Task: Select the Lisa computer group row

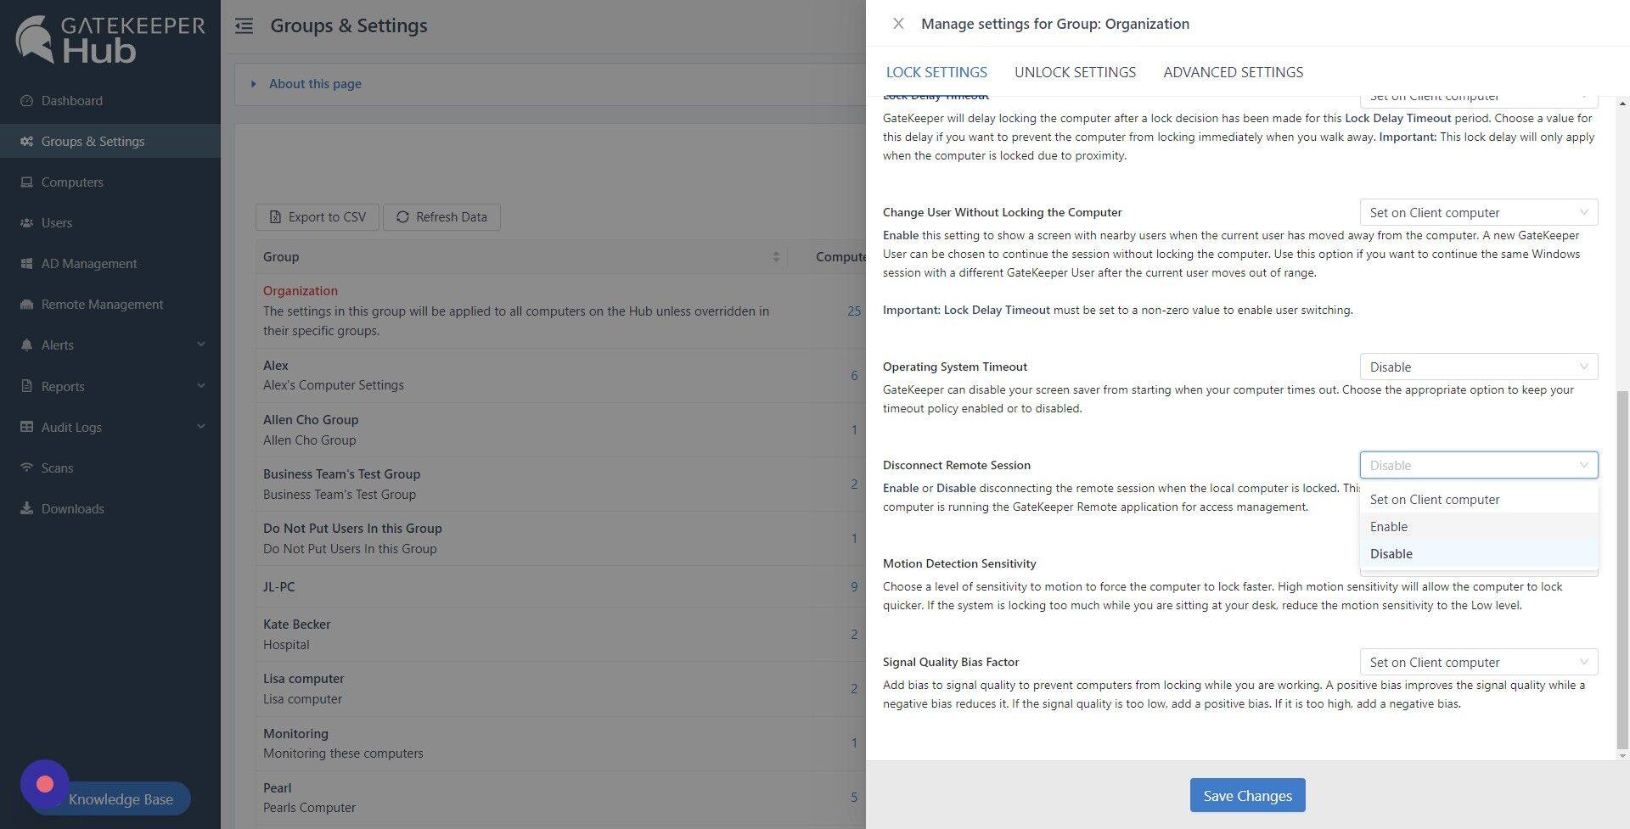Action: pyautogui.click(x=560, y=688)
